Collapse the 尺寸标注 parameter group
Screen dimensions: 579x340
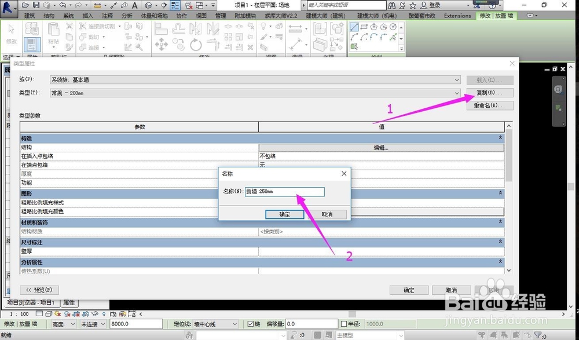[x=500, y=242]
